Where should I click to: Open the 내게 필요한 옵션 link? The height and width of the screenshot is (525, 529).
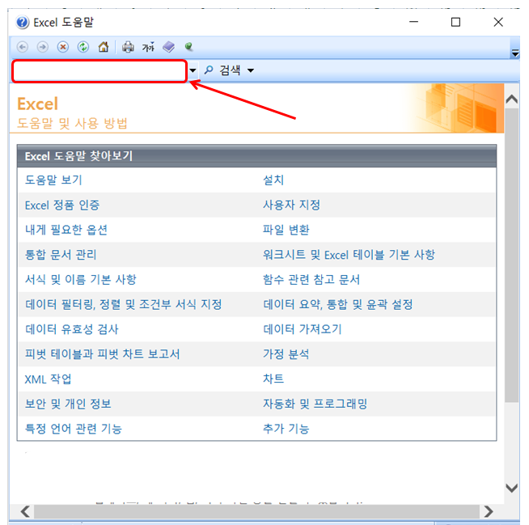(x=66, y=230)
